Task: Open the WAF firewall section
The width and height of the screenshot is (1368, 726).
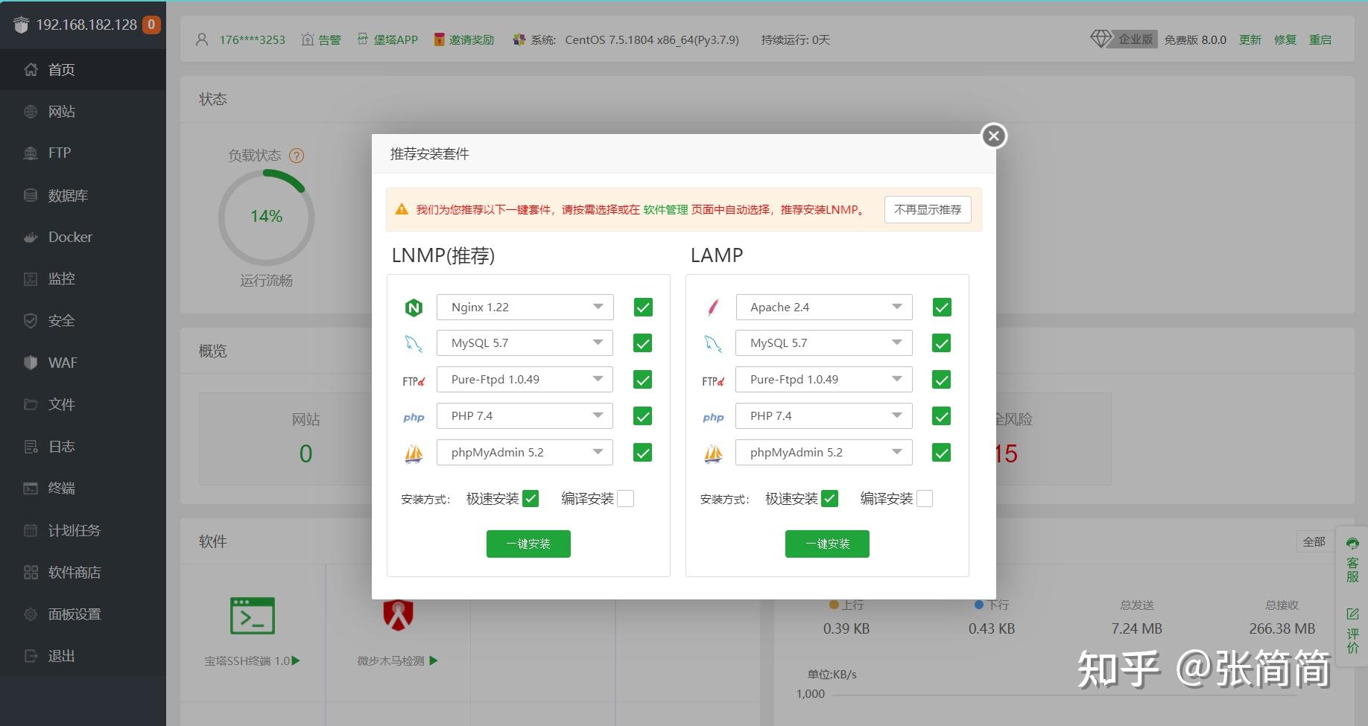Action: [63, 363]
